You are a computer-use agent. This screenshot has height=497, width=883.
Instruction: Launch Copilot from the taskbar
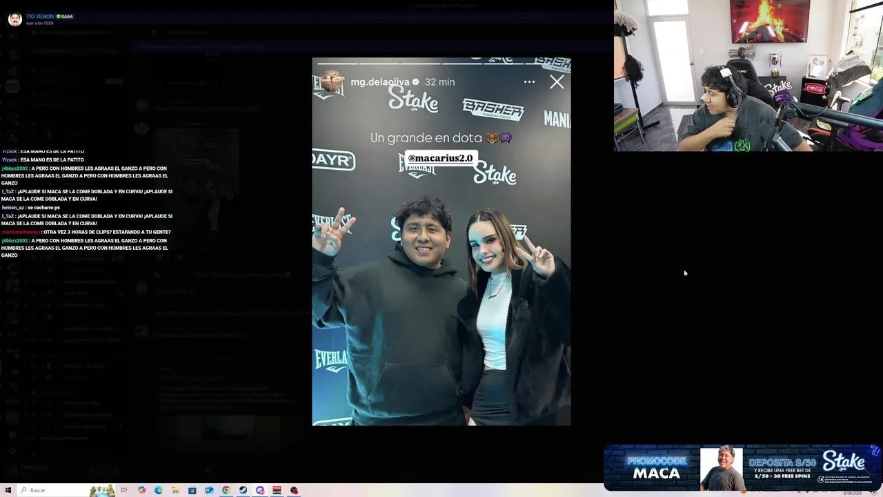141,490
